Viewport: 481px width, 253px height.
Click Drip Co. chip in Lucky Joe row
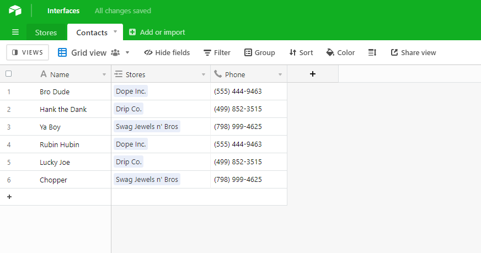[x=129, y=162]
